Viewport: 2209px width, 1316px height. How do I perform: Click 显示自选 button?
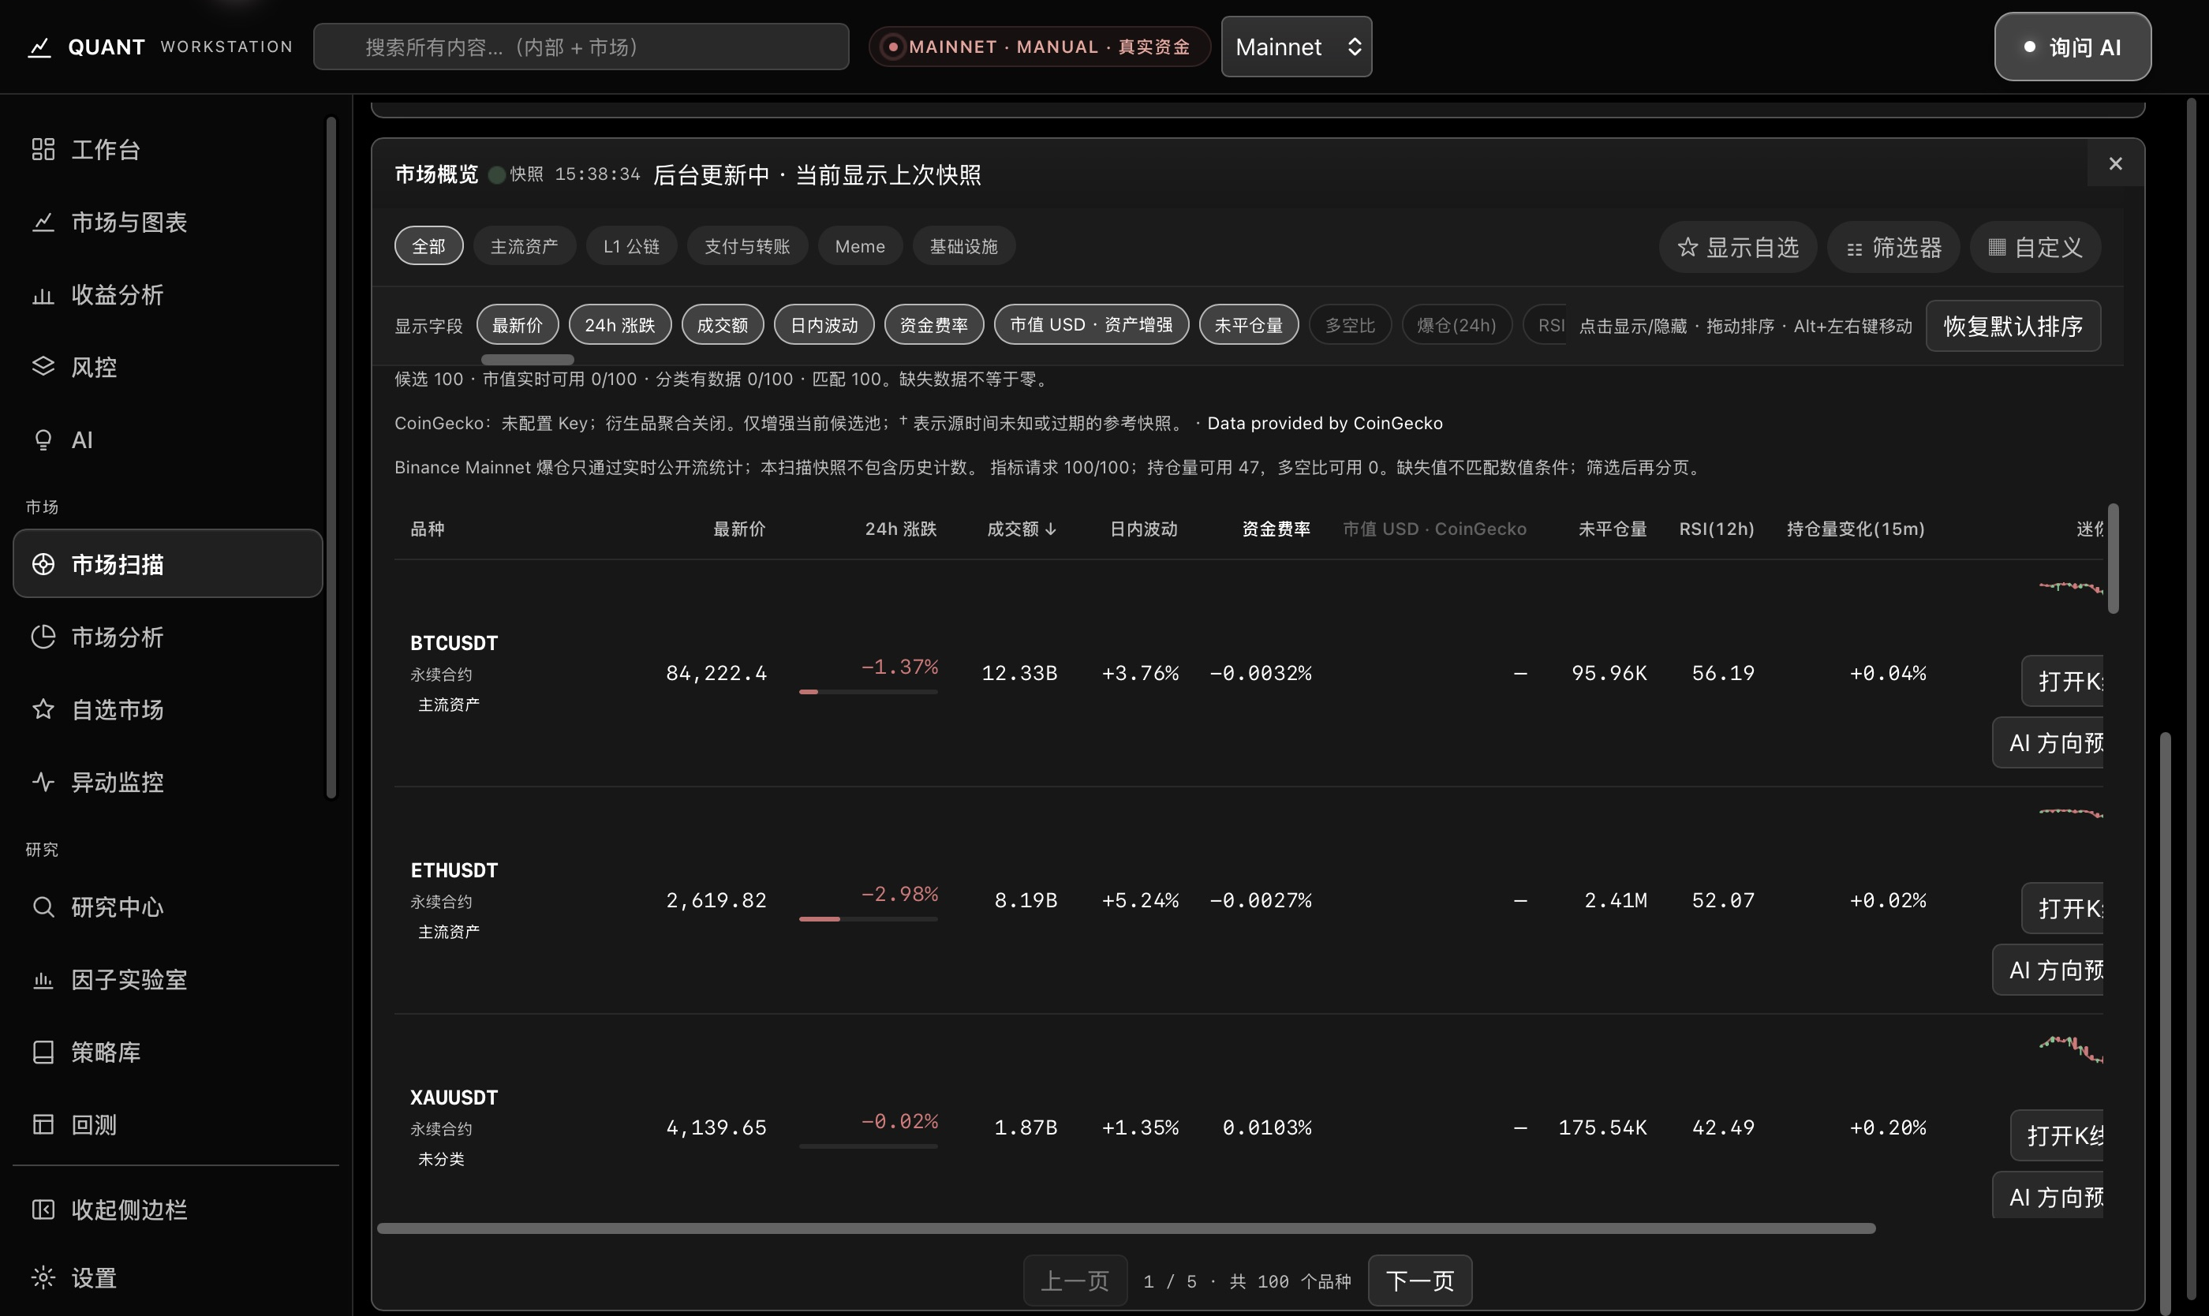(x=1738, y=248)
